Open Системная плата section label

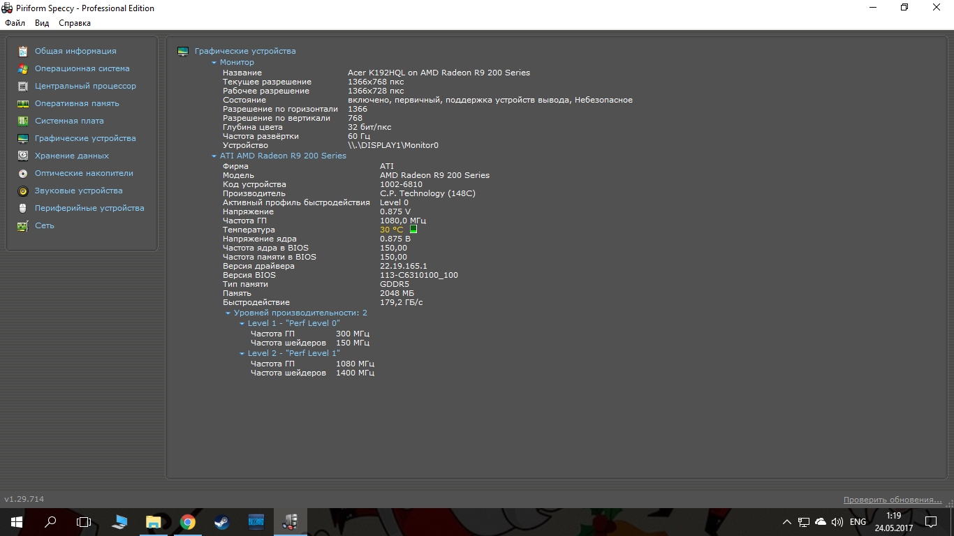(x=69, y=121)
